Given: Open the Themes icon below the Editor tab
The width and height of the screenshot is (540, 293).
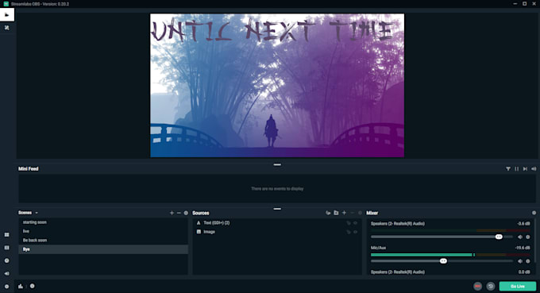Looking at the screenshot, I should click(x=7, y=28).
